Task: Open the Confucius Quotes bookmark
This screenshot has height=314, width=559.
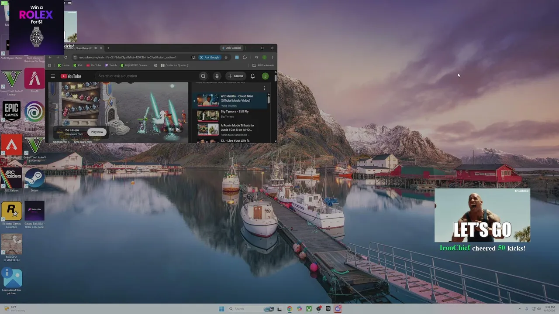Action: (175, 65)
